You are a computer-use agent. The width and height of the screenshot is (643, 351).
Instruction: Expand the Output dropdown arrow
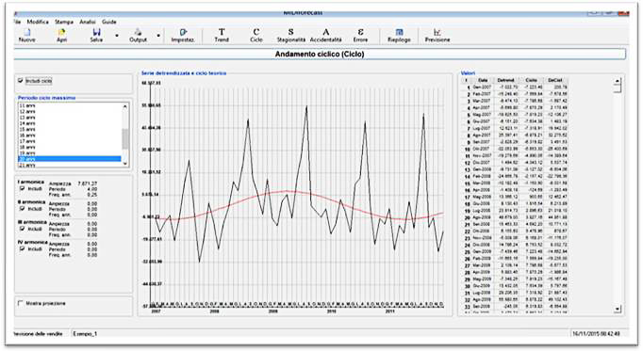(158, 36)
